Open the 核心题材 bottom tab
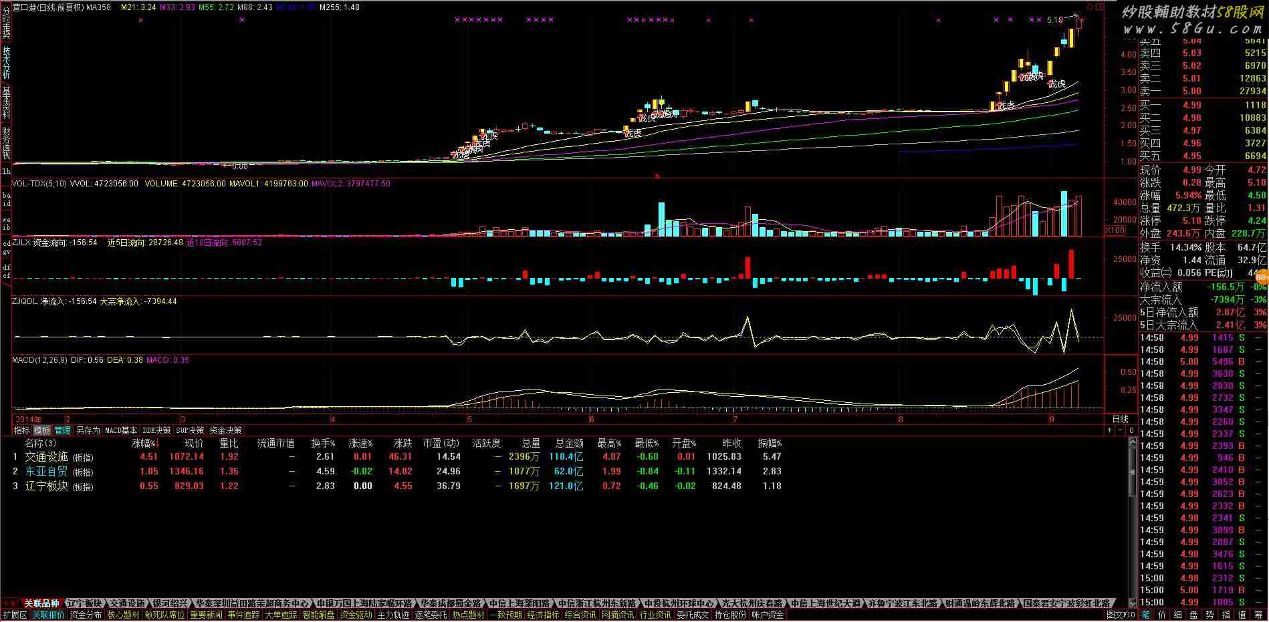 [124, 615]
